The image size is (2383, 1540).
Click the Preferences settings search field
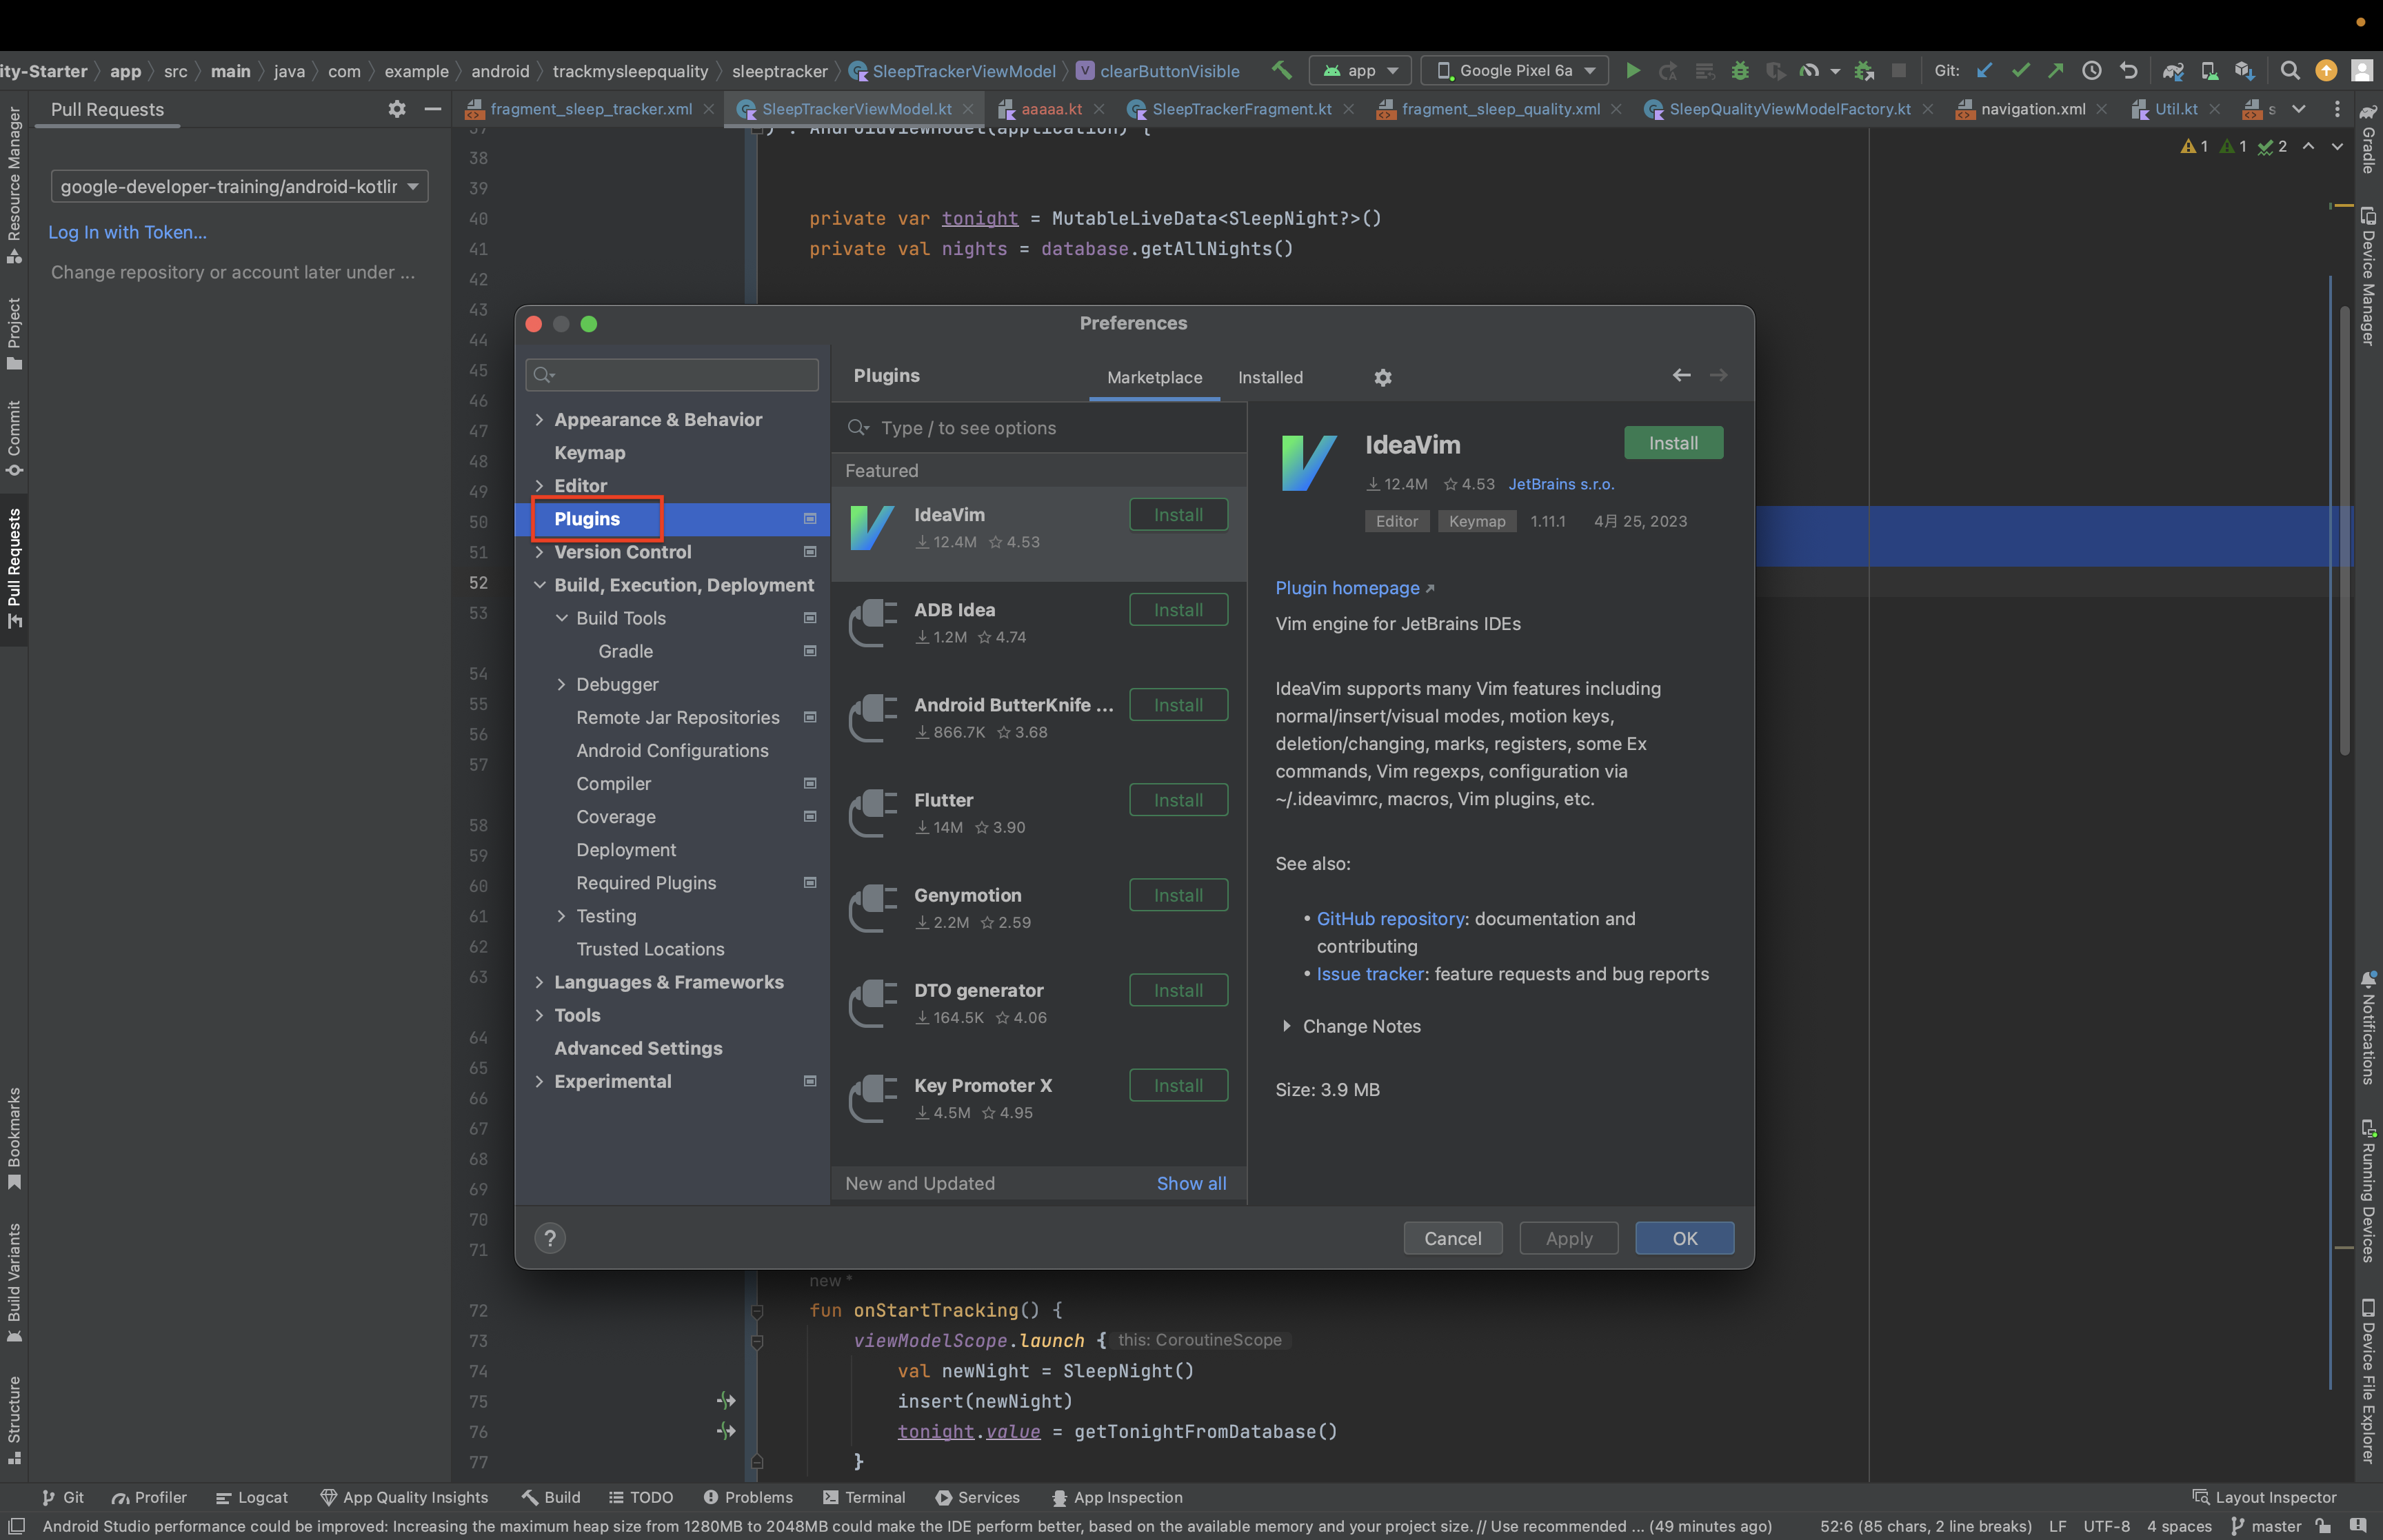pos(672,375)
